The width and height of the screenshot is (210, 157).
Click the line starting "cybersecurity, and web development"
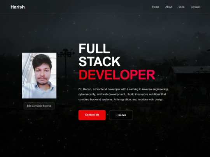coord(122,94)
